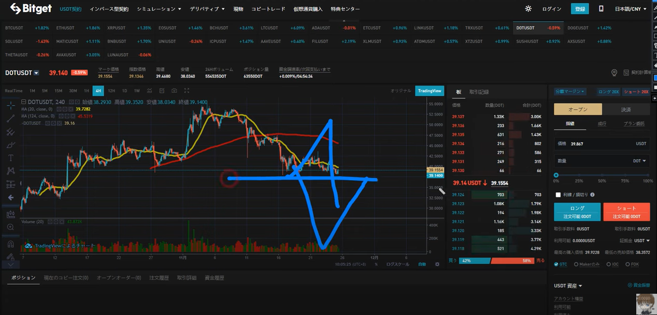Click the ロング buy button
Screen dimensions: 657x315
pos(577,211)
